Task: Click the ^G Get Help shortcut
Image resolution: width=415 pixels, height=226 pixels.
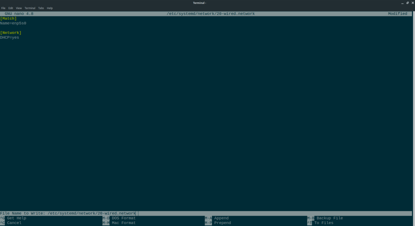Action: click(x=13, y=218)
